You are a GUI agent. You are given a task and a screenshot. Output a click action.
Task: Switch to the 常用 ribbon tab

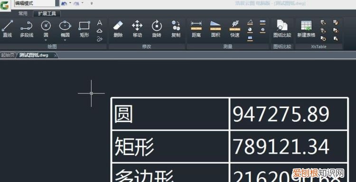(23, 14)
